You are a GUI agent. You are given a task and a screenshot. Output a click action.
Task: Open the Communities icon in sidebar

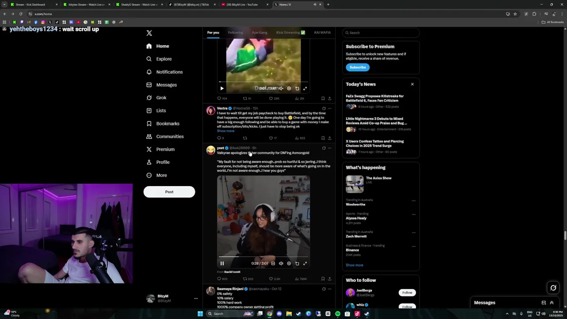149,136
